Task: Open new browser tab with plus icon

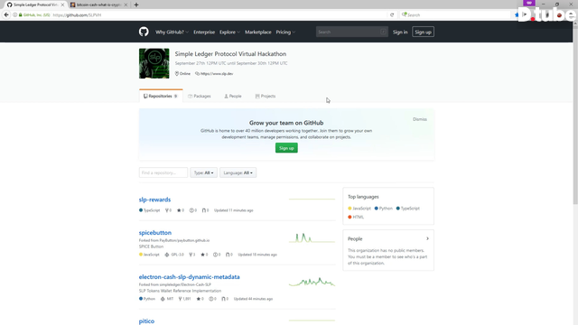Action: point(136,5)
